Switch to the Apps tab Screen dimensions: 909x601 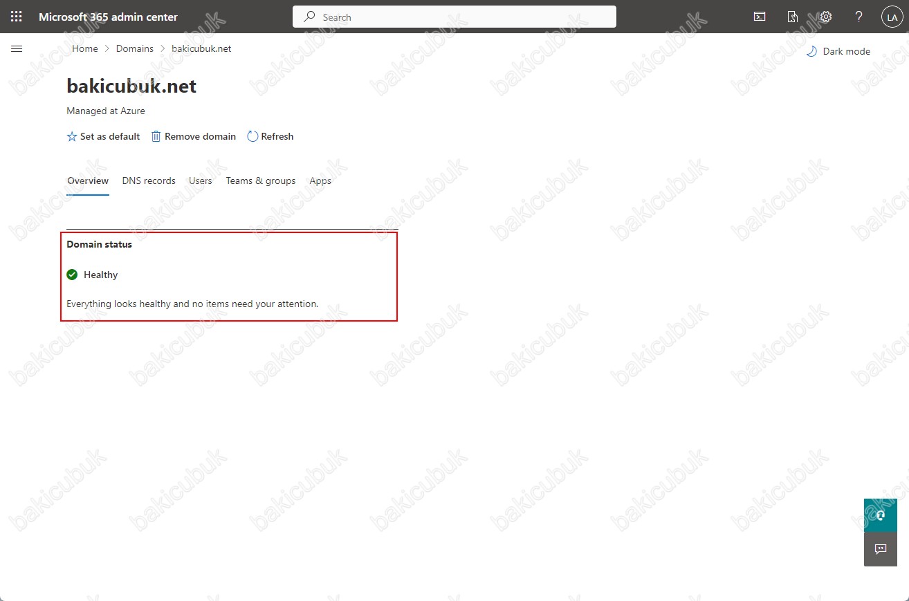click(320, 181)
